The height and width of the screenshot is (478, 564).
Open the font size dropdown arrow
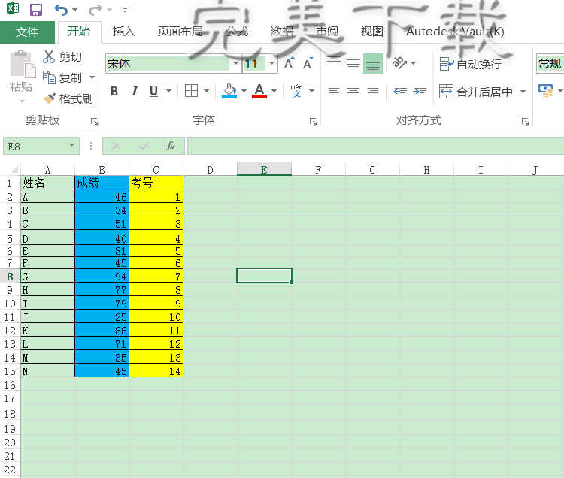tap(272, 64)
